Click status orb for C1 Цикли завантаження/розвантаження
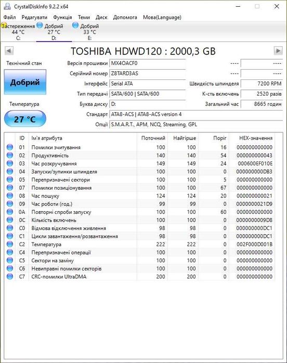The height and width of the screenshot is (363, 287). tap(10, 236)
